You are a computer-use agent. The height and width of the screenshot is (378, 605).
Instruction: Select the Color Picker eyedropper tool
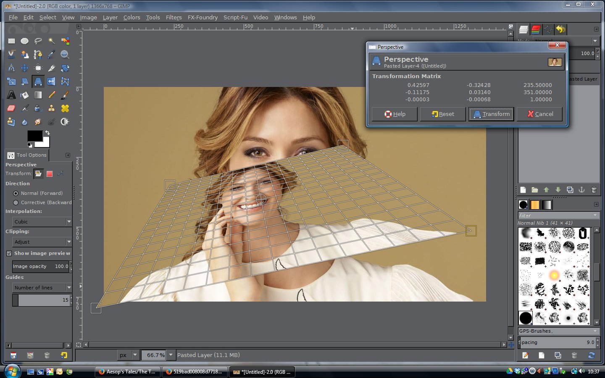pos(52,55)
